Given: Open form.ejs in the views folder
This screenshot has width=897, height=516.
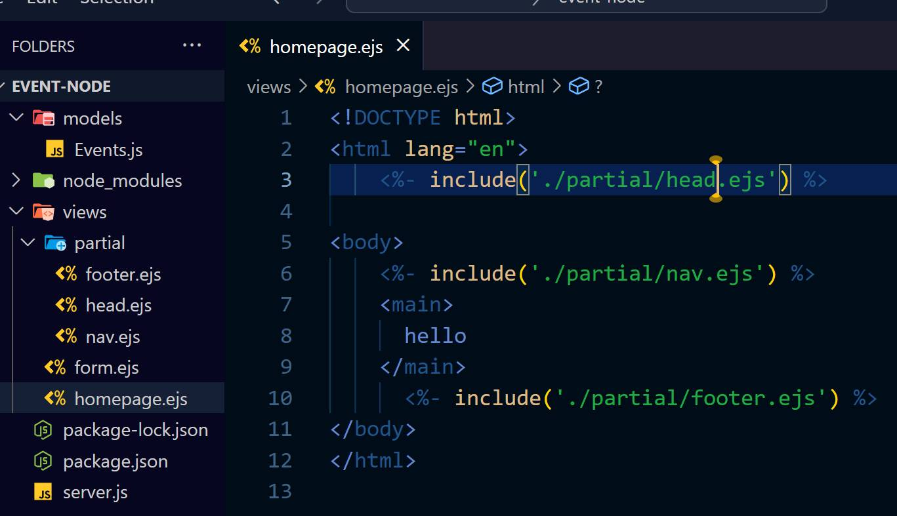Looking at the screenshot, I should coord(107,368).
